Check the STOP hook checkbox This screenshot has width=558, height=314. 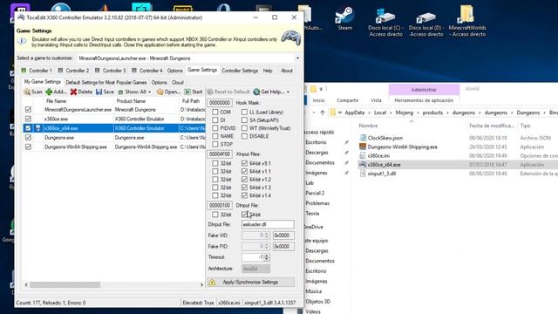pyautogui.click(x=215, y=144)
